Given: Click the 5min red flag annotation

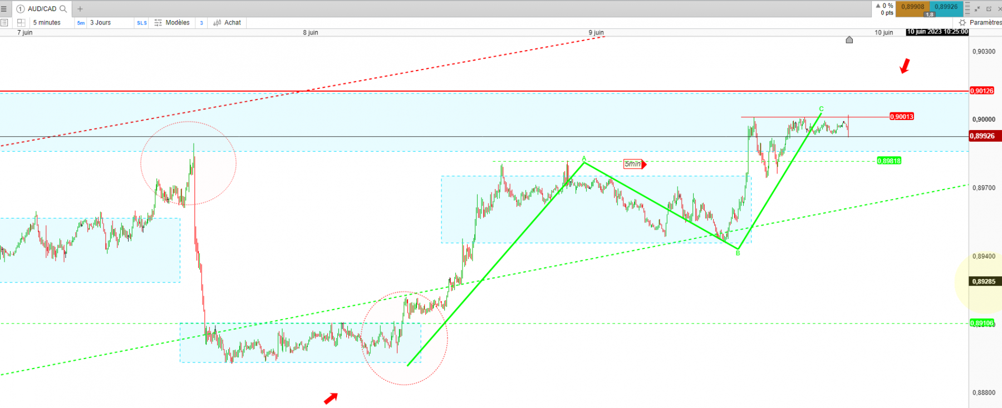Looking at the screenshot, I should [x=635, y=164].
